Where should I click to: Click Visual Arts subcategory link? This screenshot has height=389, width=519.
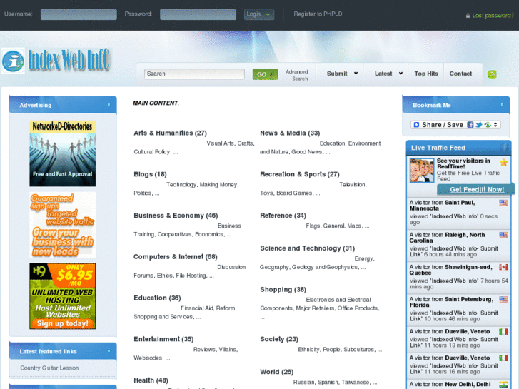pyautogui.click(x=220, y=143)
